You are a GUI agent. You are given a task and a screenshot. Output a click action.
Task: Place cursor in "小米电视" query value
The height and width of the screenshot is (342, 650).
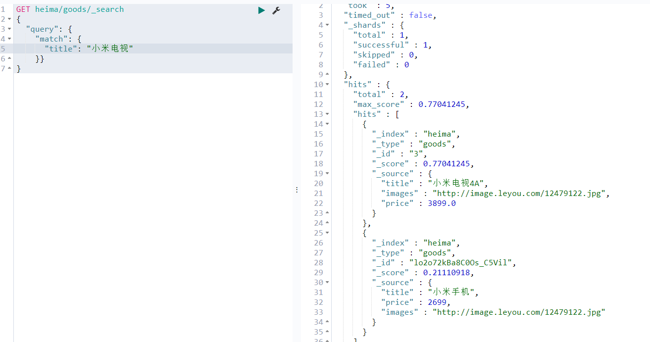coord(110,49)
